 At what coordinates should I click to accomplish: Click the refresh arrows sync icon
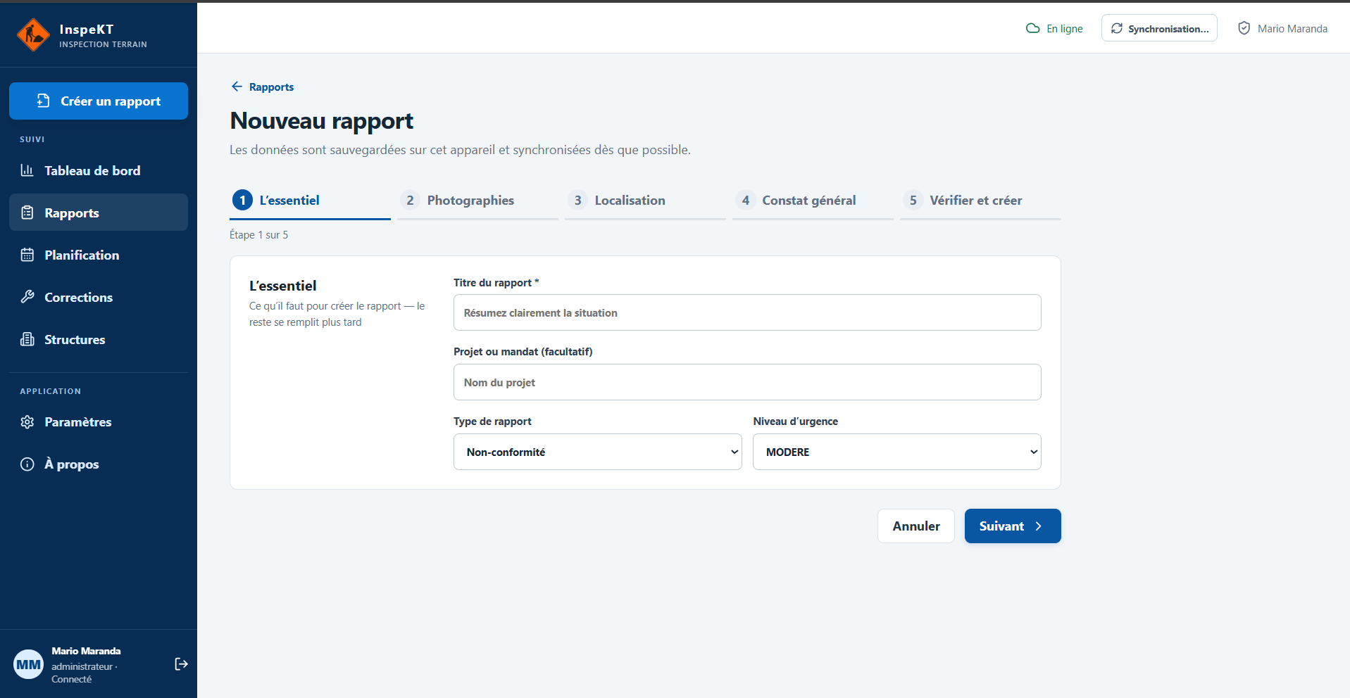pyautogui.click(x=1117, y=29)
